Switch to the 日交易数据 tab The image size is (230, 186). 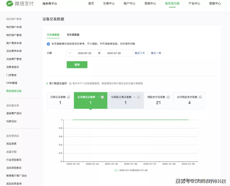coord(53,35)
